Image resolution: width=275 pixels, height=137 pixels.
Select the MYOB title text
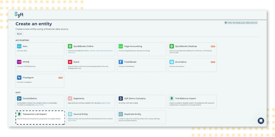(26, 62)
